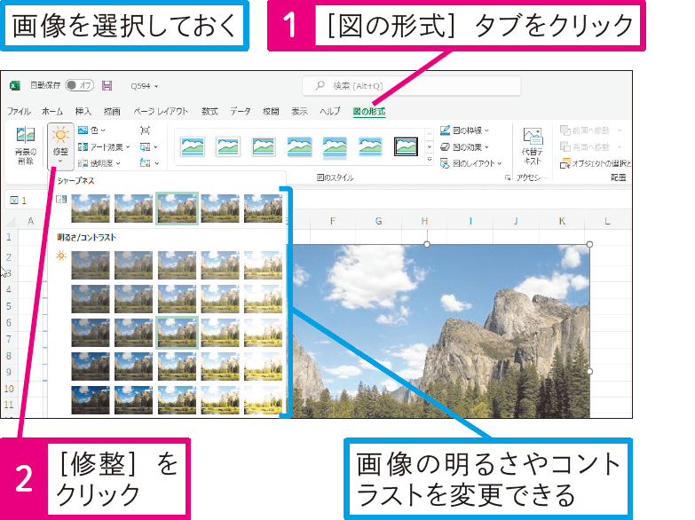Select the third picture style thumbnail
This screenshot has height=520, width=695.
click(x=264, y=146)
